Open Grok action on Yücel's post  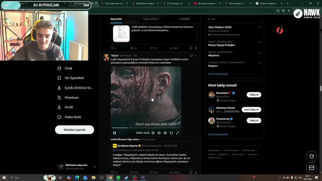tap(191, 56)
